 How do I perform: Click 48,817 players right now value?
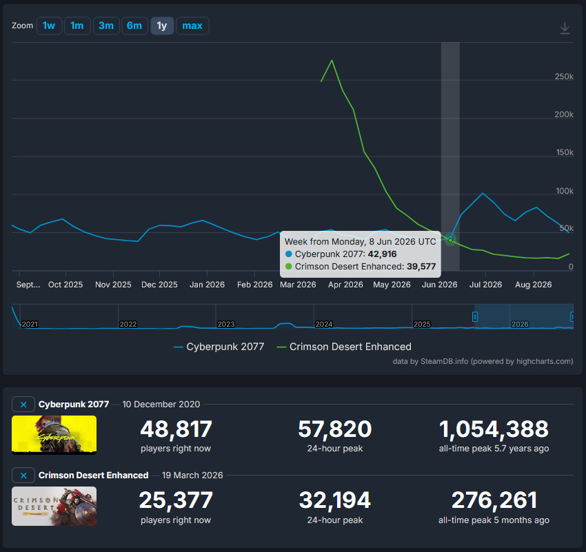(176, 429)
